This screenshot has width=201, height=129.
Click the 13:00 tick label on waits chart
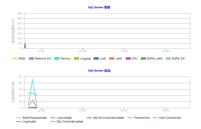pyautogui.click(x=83, y=51)
